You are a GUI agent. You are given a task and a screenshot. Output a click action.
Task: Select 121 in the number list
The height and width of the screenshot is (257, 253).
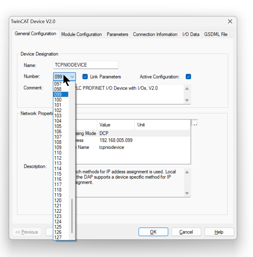tap(61, 206)
